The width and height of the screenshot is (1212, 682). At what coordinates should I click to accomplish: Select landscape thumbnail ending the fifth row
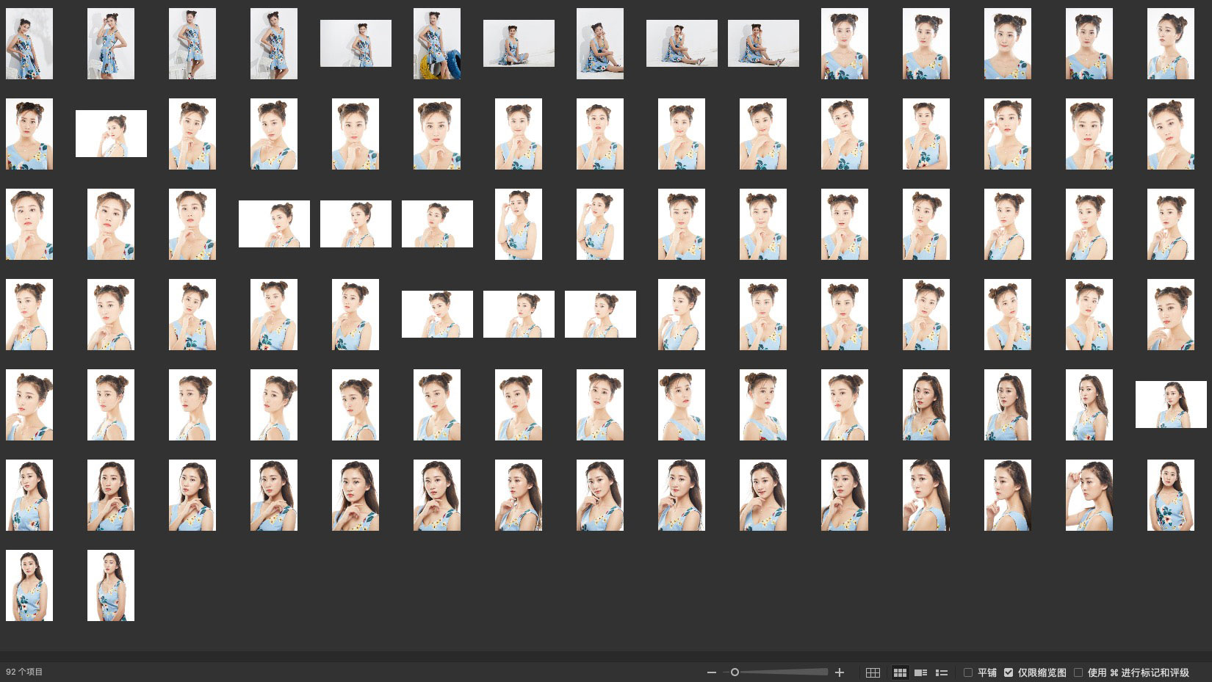[x=1170, y=405]
